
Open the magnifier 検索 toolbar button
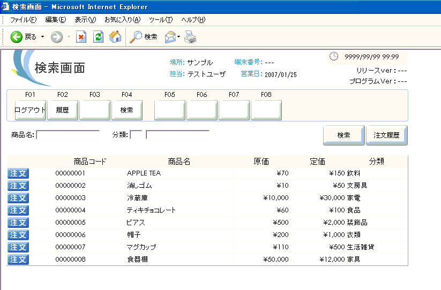144,37
